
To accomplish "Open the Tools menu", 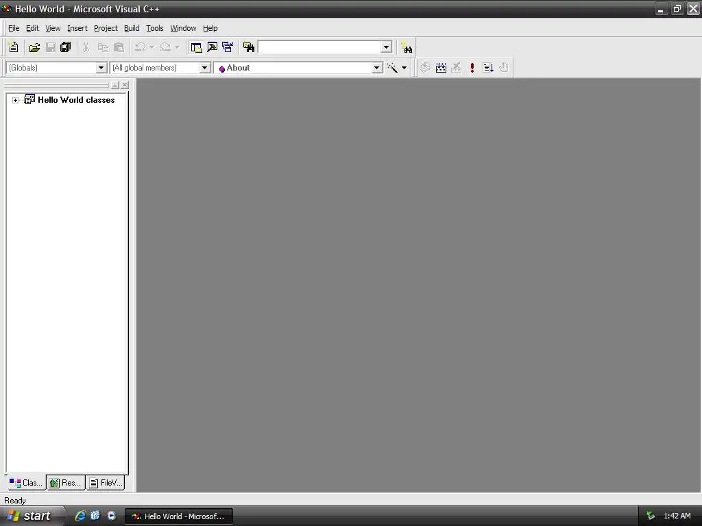I will pos(155,28).
